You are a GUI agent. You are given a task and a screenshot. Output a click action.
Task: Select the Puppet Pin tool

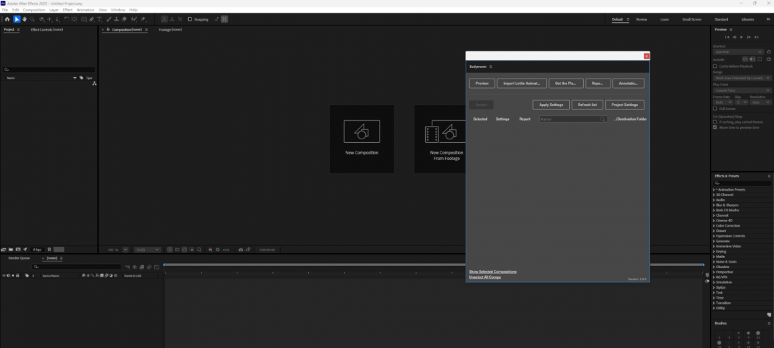pyautogui.click(x=143, y=19)
